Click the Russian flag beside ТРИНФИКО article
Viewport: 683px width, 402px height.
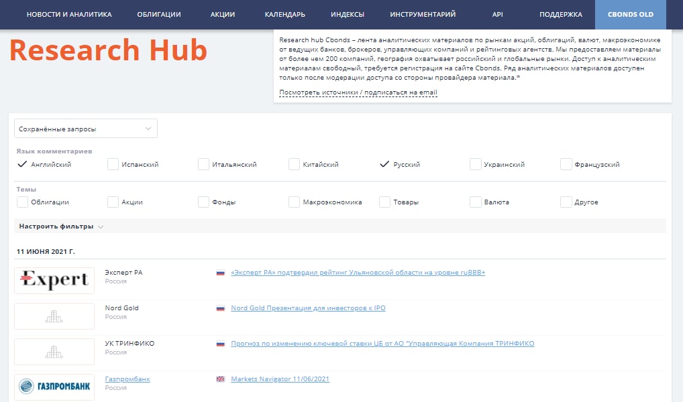pos(221,344)
